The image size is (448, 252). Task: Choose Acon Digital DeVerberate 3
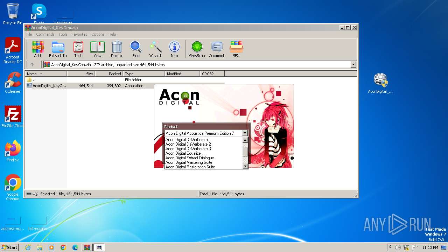[x=203, y=149]
